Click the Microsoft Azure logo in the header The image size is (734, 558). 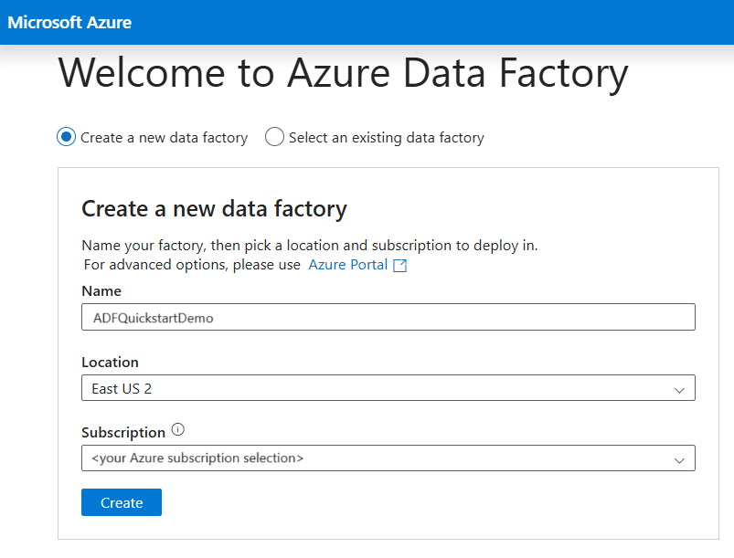click(69, 22)
